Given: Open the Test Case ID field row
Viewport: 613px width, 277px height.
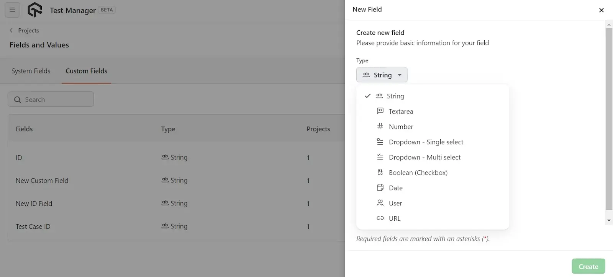Looking at the screenshot, I should point(33,226).
